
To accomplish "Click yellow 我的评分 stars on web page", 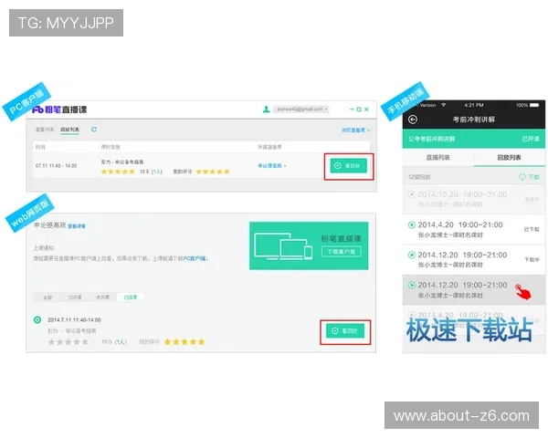I will 184,342.
